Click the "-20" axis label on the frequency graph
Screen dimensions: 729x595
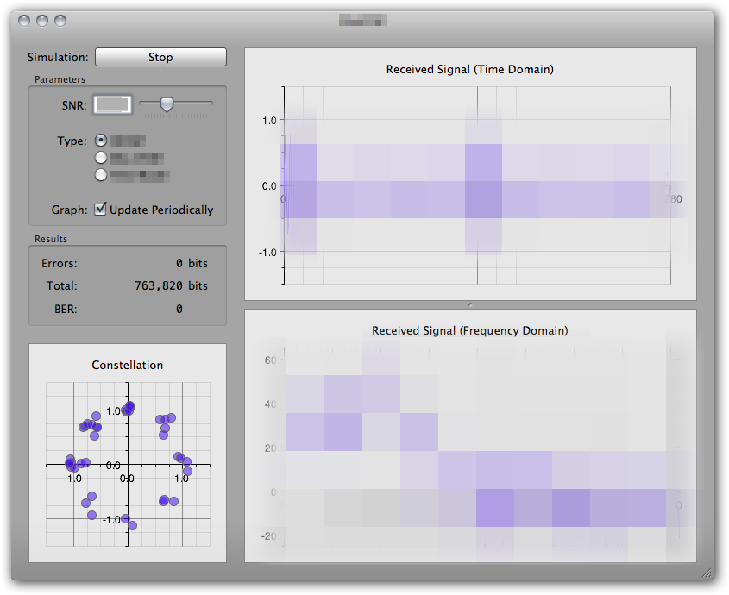268,536
